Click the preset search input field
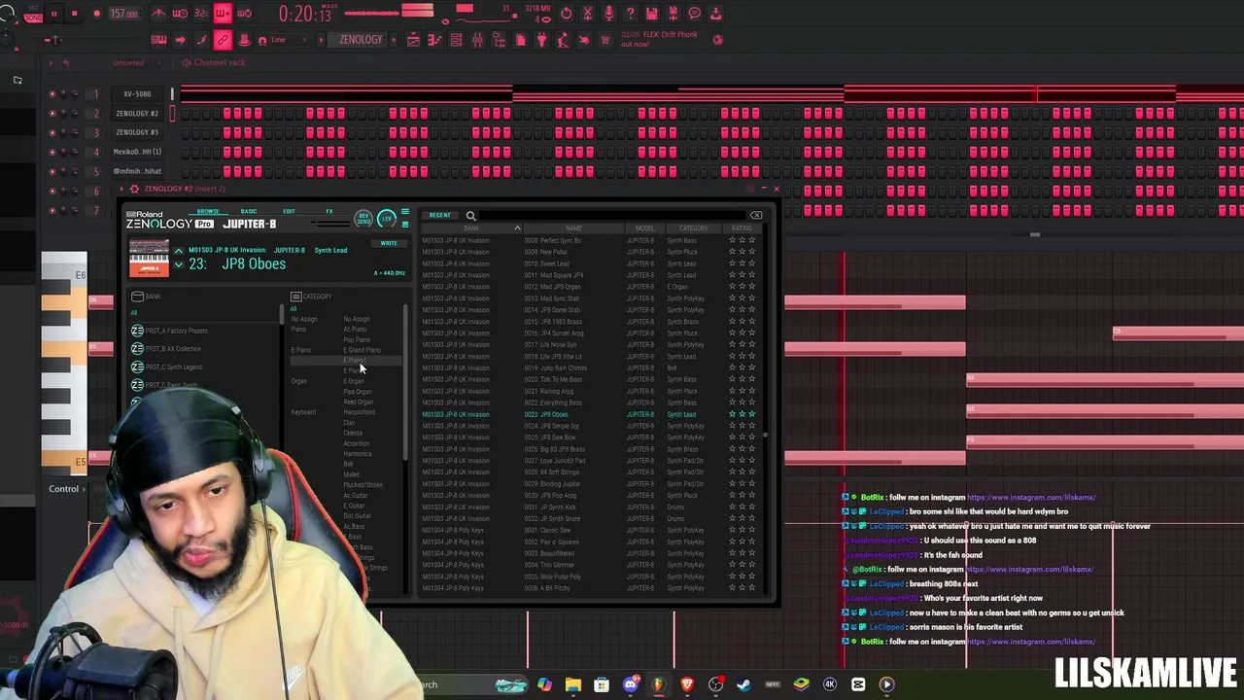 coord(612,216)
